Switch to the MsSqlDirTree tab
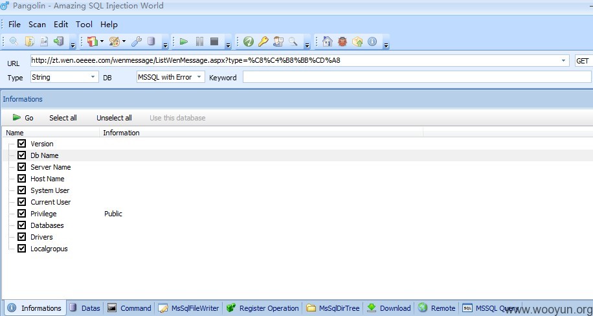This screenshot has height=316, width=593. click(333, 308)
